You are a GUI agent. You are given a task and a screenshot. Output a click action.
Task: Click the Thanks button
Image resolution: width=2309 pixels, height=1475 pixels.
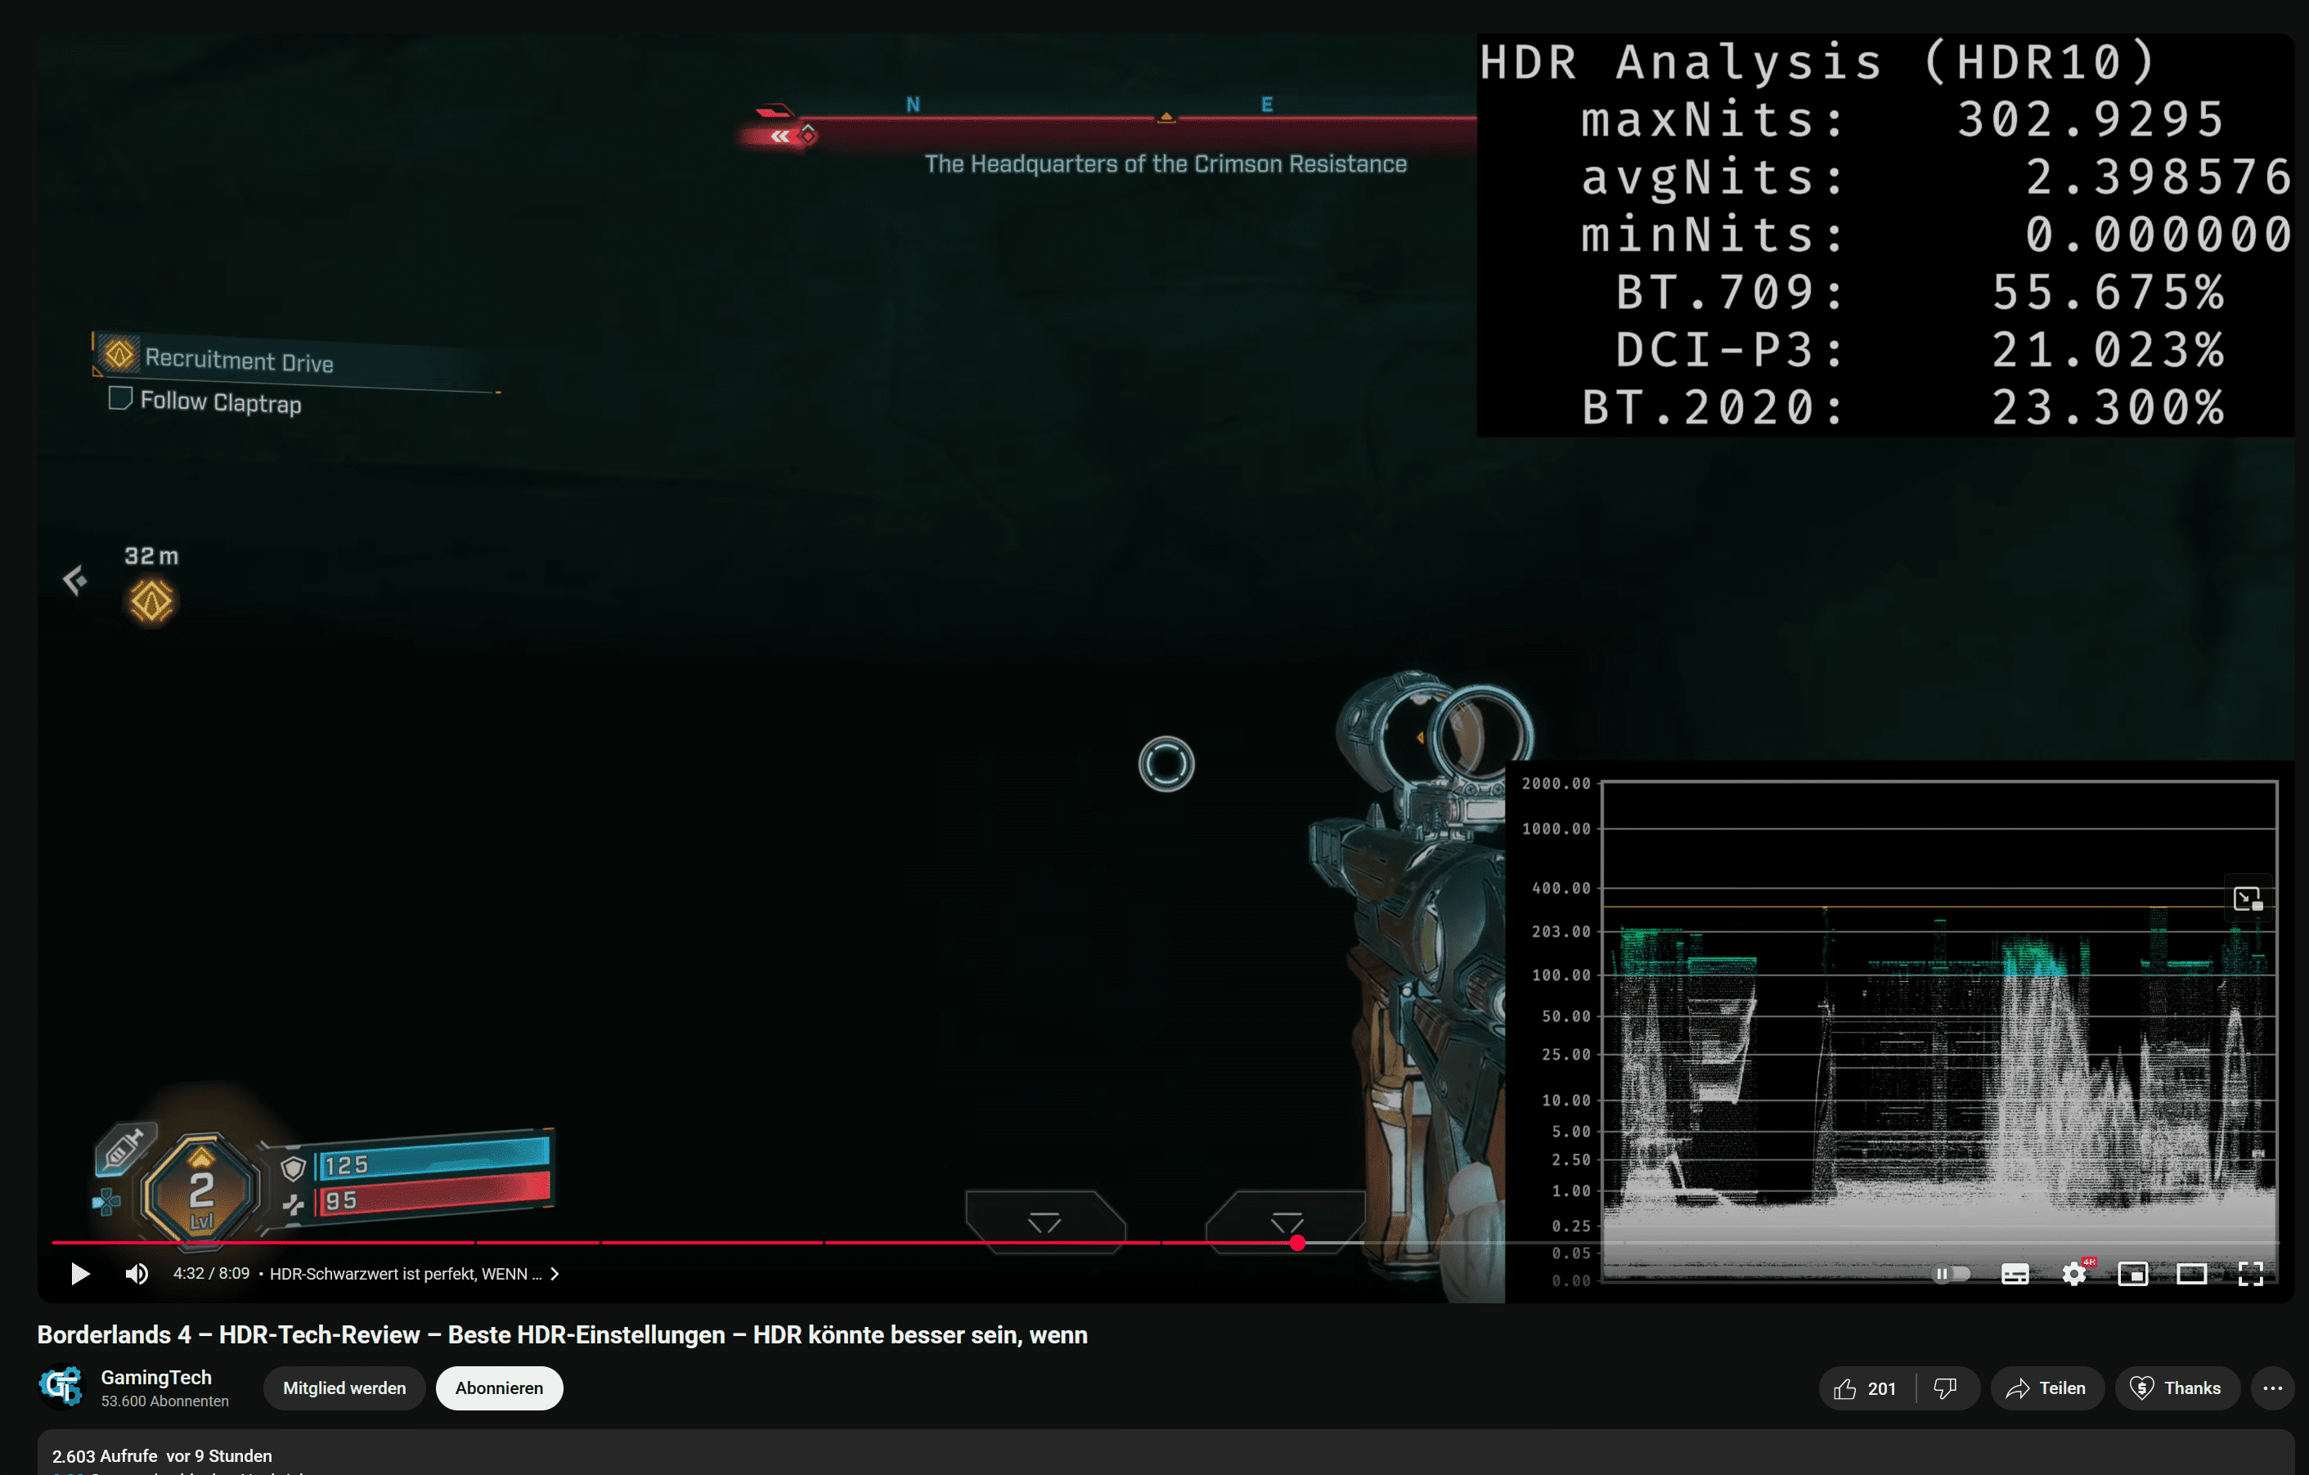tap(2176, 1389)
